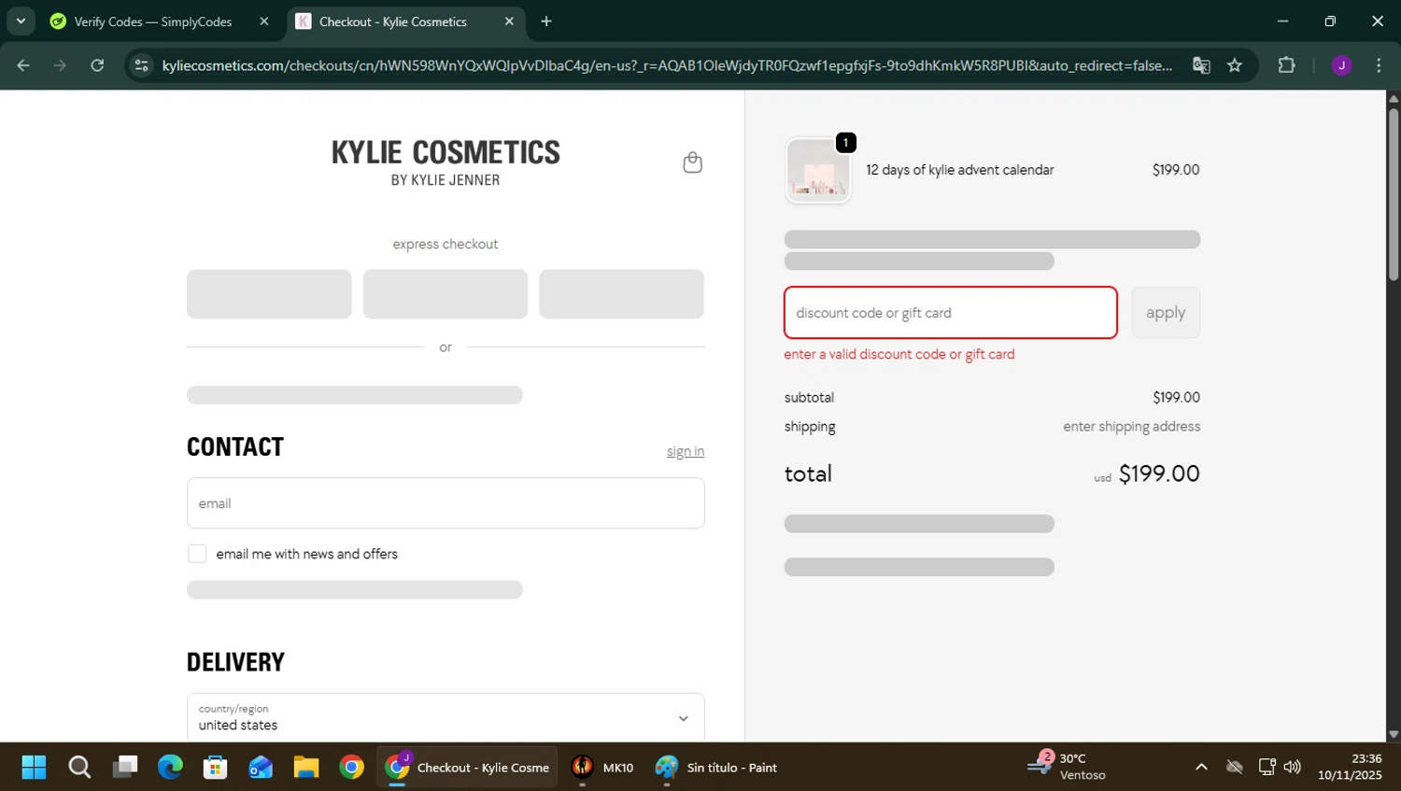
Task: Click the Checkout - Kylie Cosme taskbar button
Action: click(x=467, y=768)
